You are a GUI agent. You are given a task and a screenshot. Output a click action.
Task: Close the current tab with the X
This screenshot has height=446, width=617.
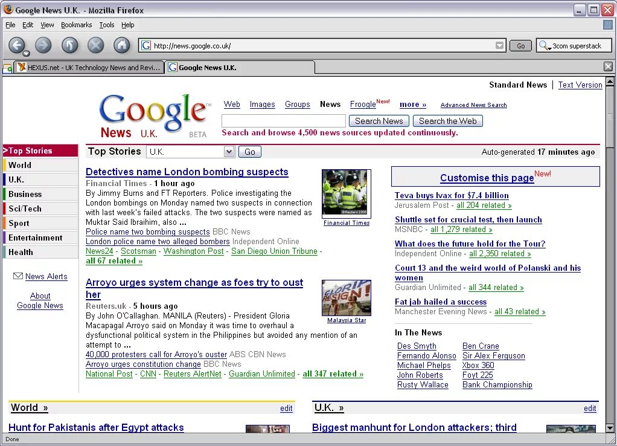pos(609,66)
